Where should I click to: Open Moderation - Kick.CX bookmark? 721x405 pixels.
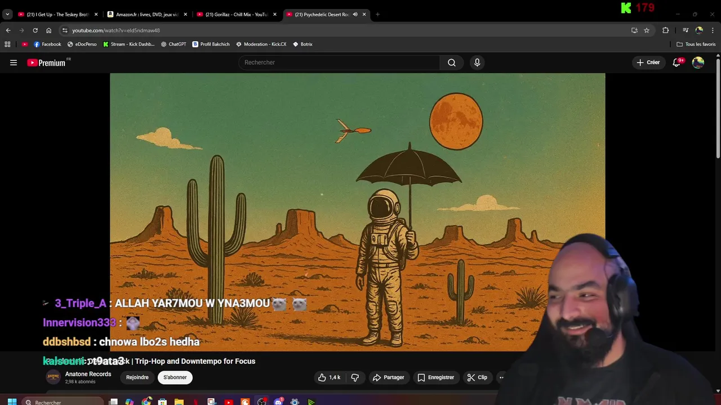pos(261,44)
